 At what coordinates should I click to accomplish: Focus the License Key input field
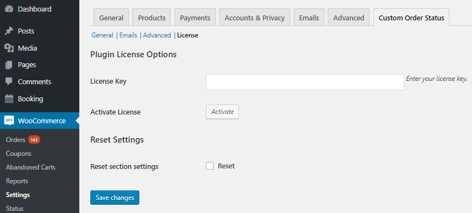[x=305, y=82]
